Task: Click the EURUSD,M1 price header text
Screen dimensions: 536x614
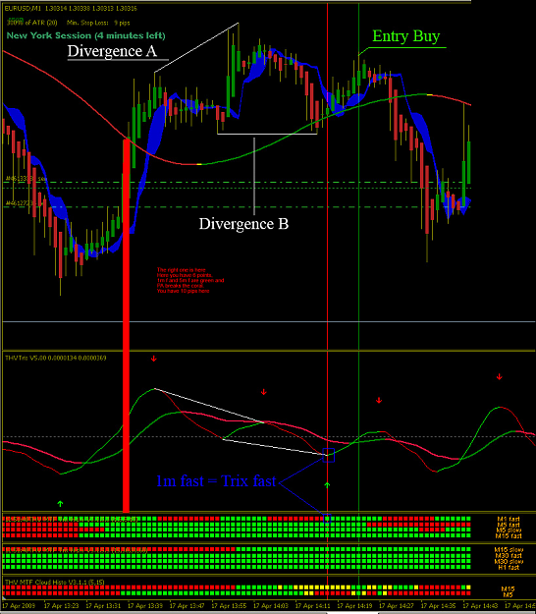Action: coord(71,8)
